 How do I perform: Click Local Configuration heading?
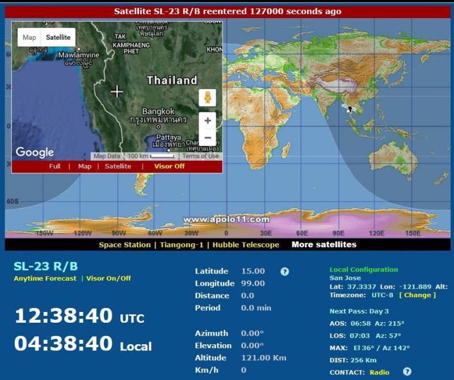[364, 270]
